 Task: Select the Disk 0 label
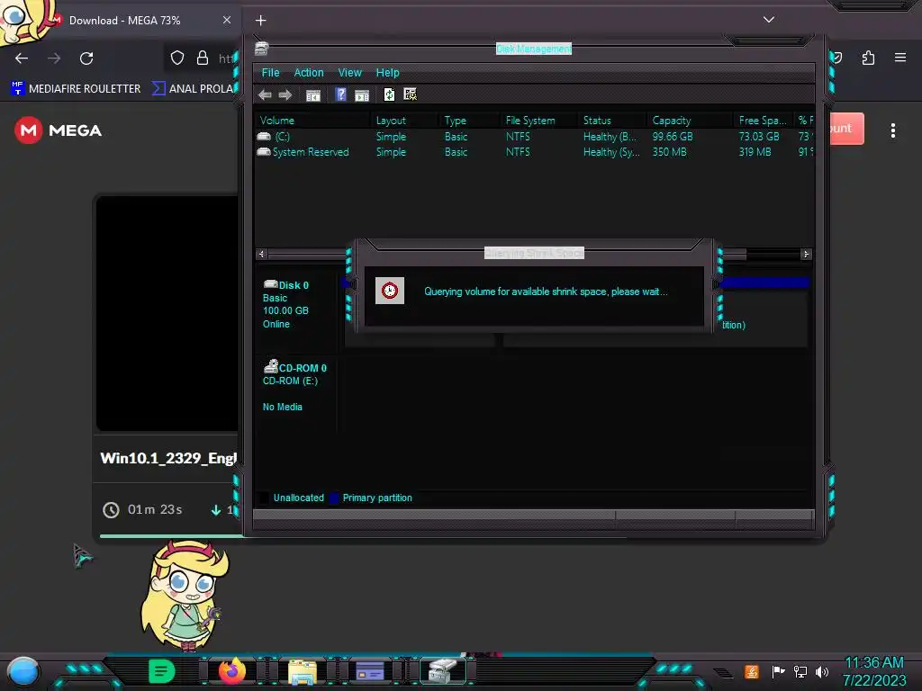click(294, 285)
